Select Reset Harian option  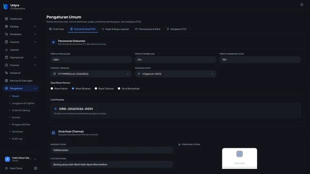tap(52, 89)
